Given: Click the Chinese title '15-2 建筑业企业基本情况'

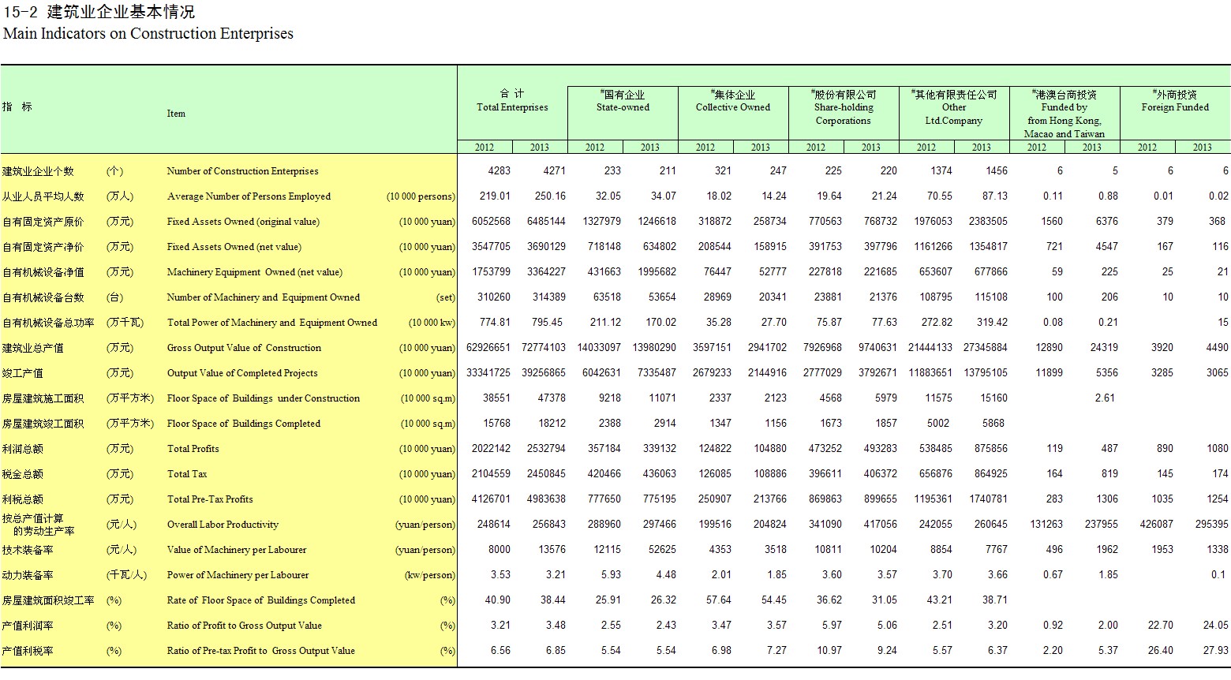Looking at the screenshot, I should click(x=99, y=12).
